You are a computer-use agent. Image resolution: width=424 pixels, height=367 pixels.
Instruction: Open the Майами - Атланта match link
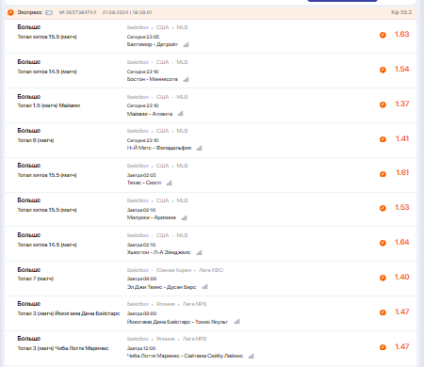tap(150, 114)
